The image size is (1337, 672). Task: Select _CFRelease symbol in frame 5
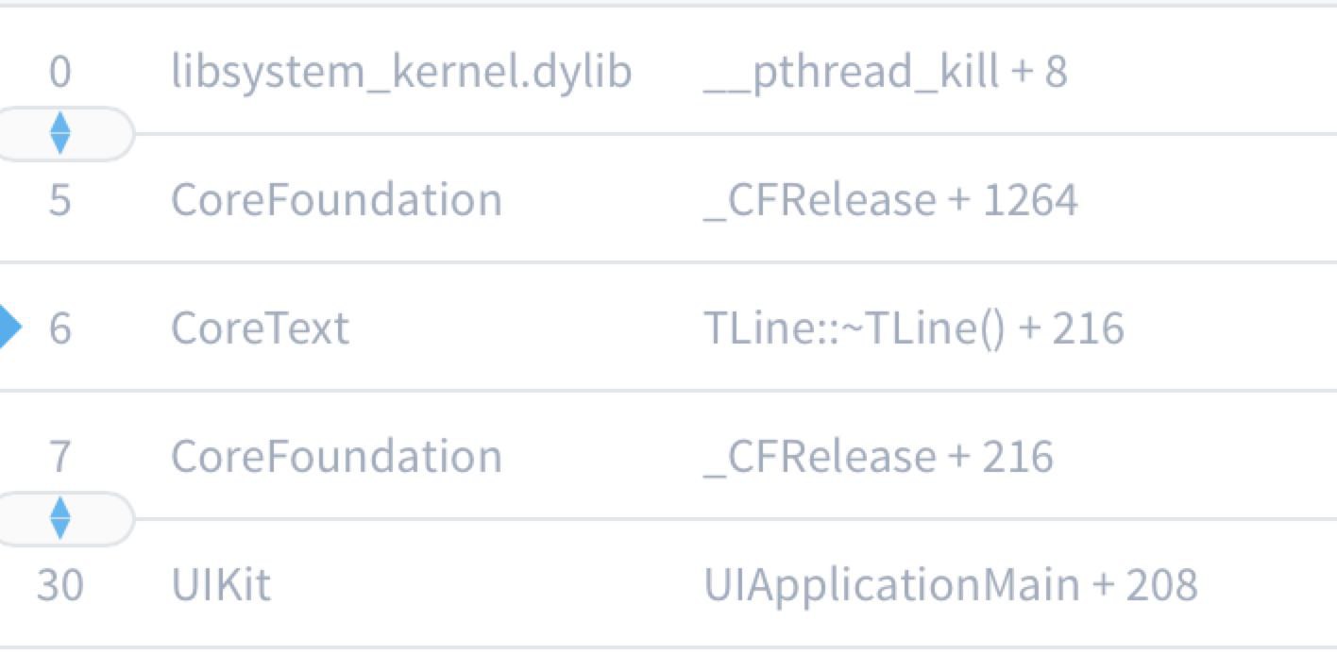tap(820, 201)
